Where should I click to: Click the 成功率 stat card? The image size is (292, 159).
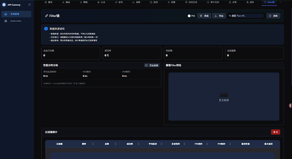click(132, 53)
